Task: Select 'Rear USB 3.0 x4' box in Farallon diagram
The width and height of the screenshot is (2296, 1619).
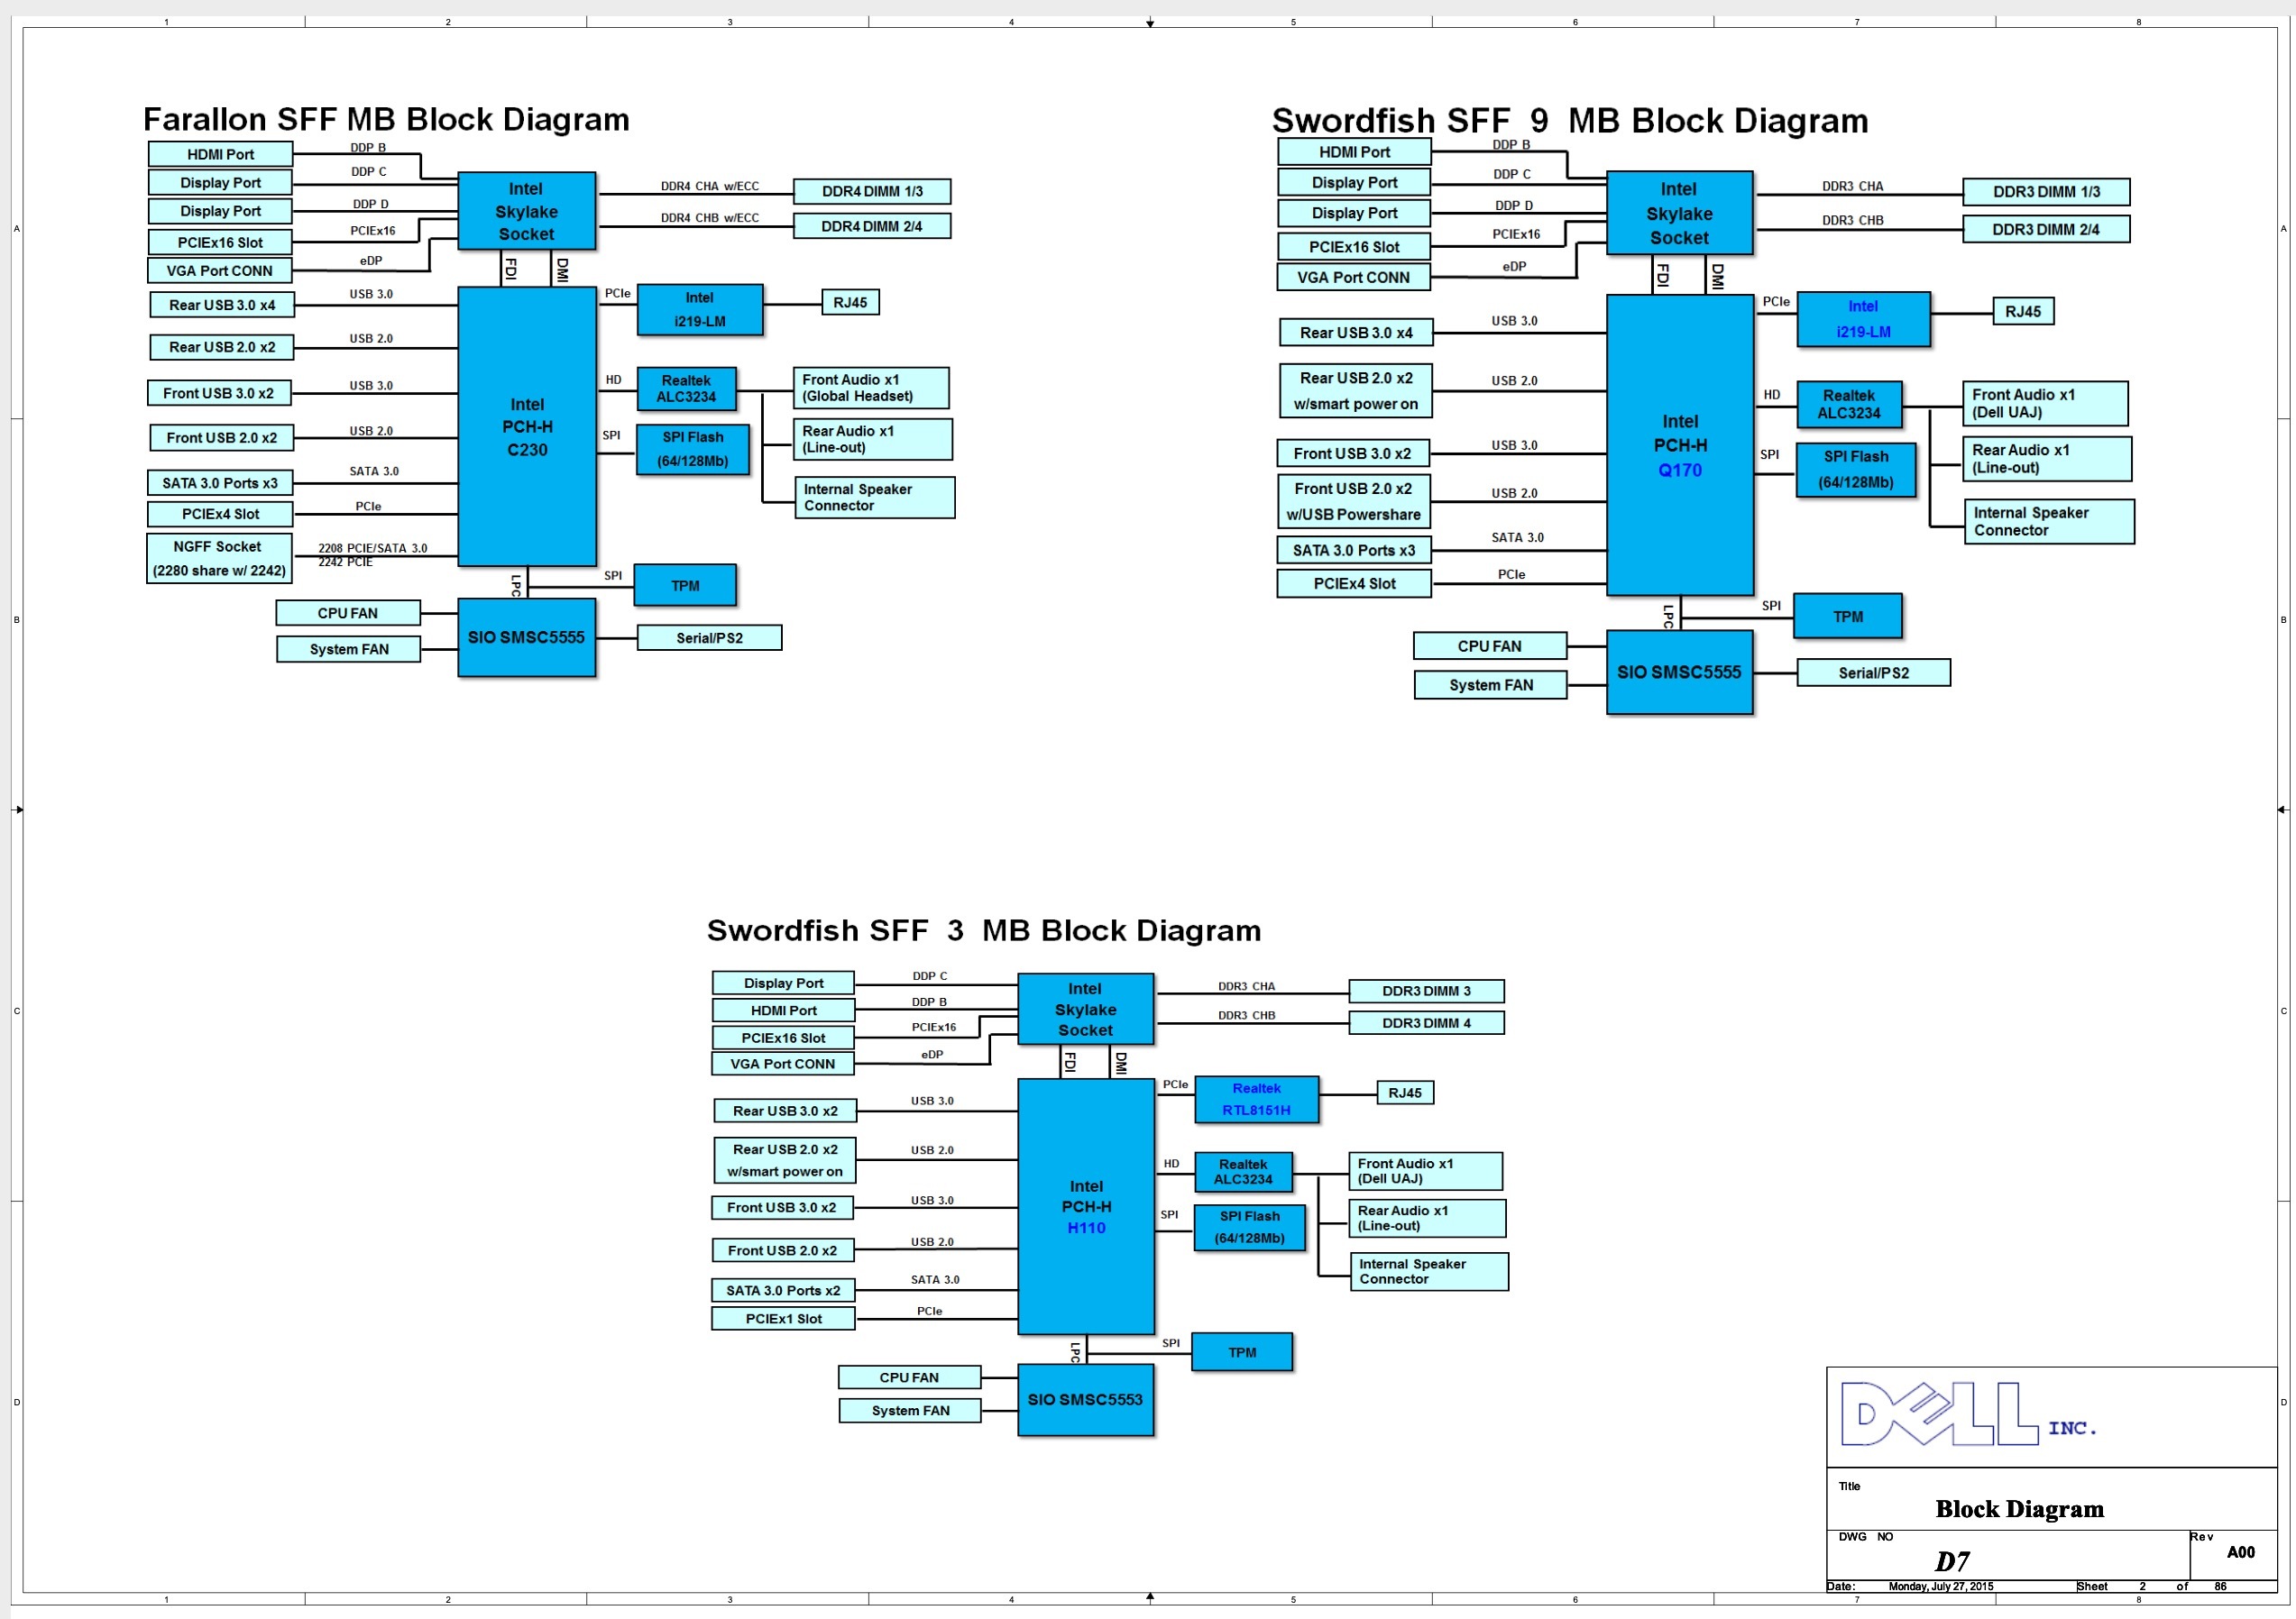Action: [222, 305]
